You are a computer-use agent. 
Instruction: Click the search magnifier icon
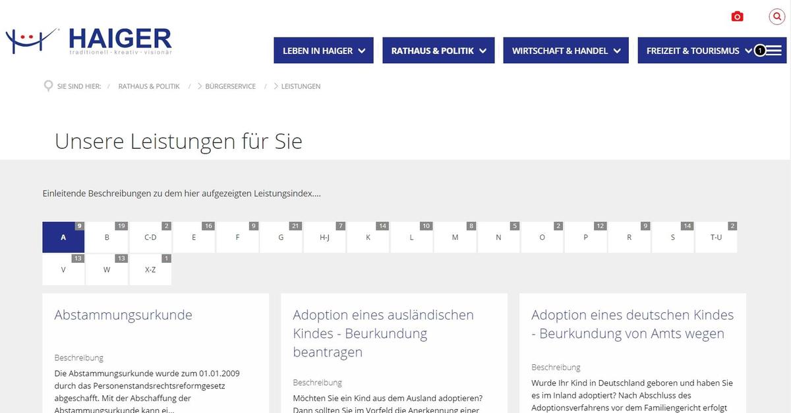(x=776, y=16)
